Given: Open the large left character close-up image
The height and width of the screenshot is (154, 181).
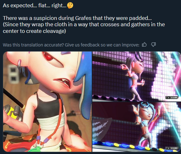Looking at the screenshot, I should point(47,102).
